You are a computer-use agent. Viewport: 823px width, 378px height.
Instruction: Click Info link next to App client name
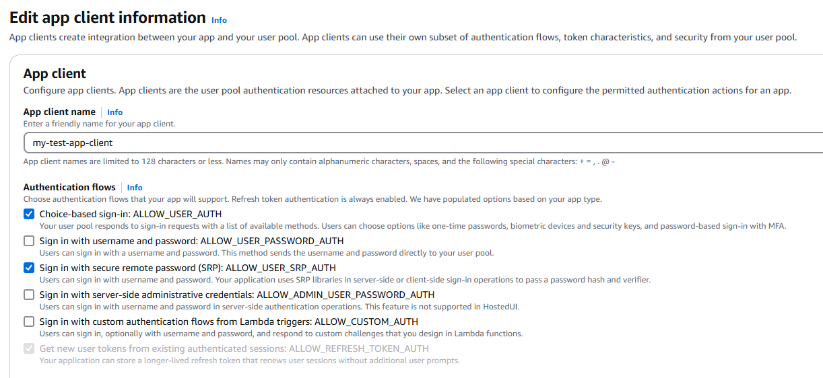pyautogui.click(x=114, y=112)
